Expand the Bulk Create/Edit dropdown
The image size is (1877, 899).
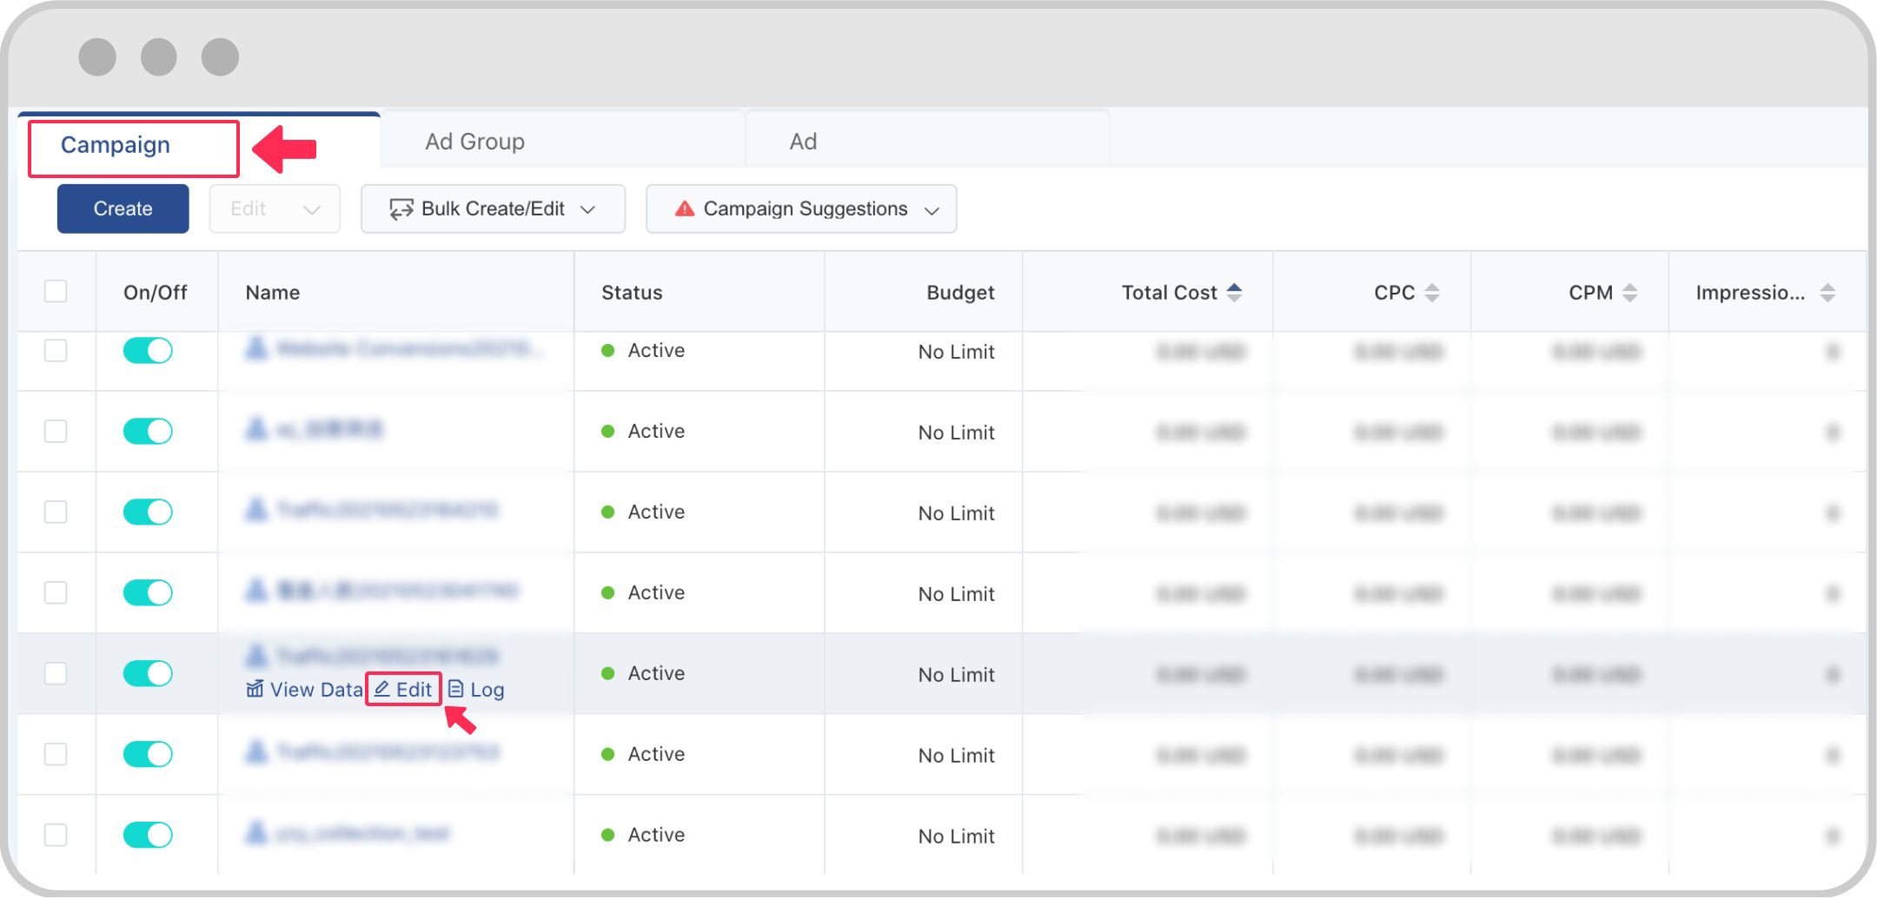coord(588,209)
